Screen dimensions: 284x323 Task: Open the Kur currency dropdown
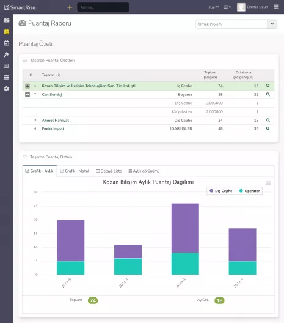(214, 7)
